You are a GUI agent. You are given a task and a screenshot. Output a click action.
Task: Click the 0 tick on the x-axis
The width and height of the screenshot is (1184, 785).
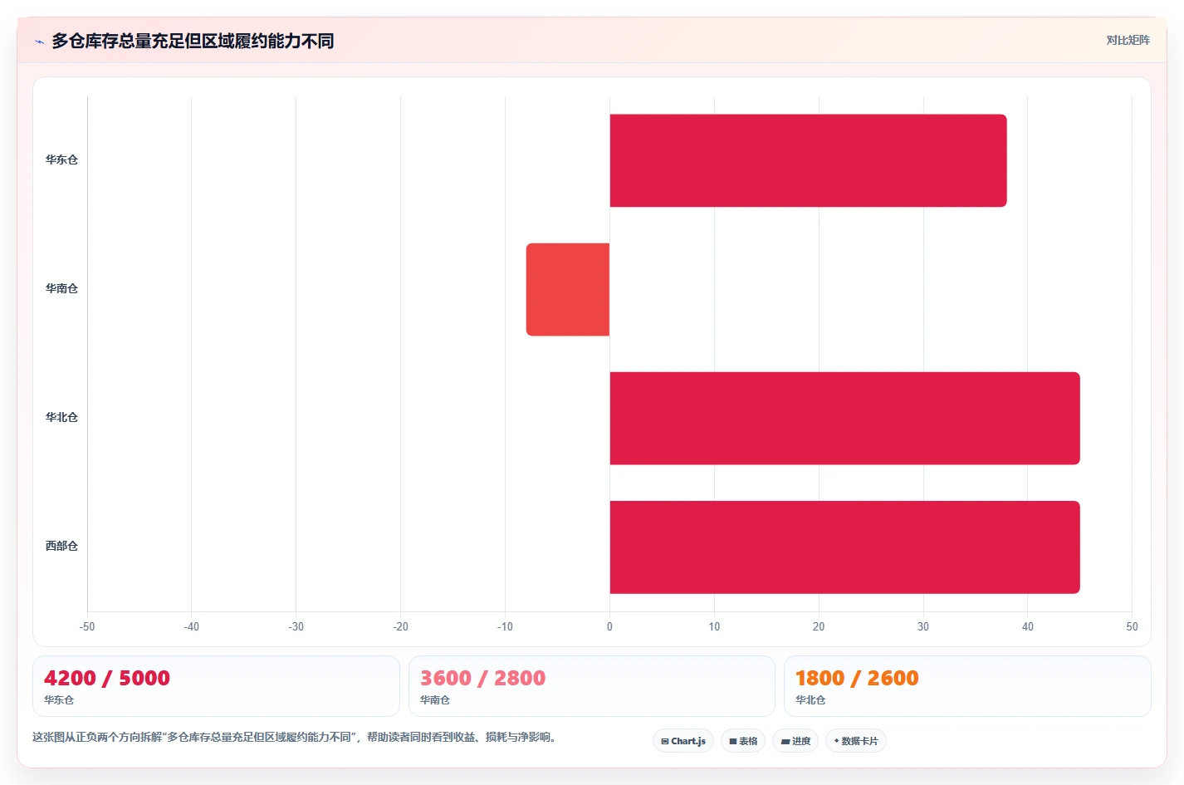tap(609, 626)
